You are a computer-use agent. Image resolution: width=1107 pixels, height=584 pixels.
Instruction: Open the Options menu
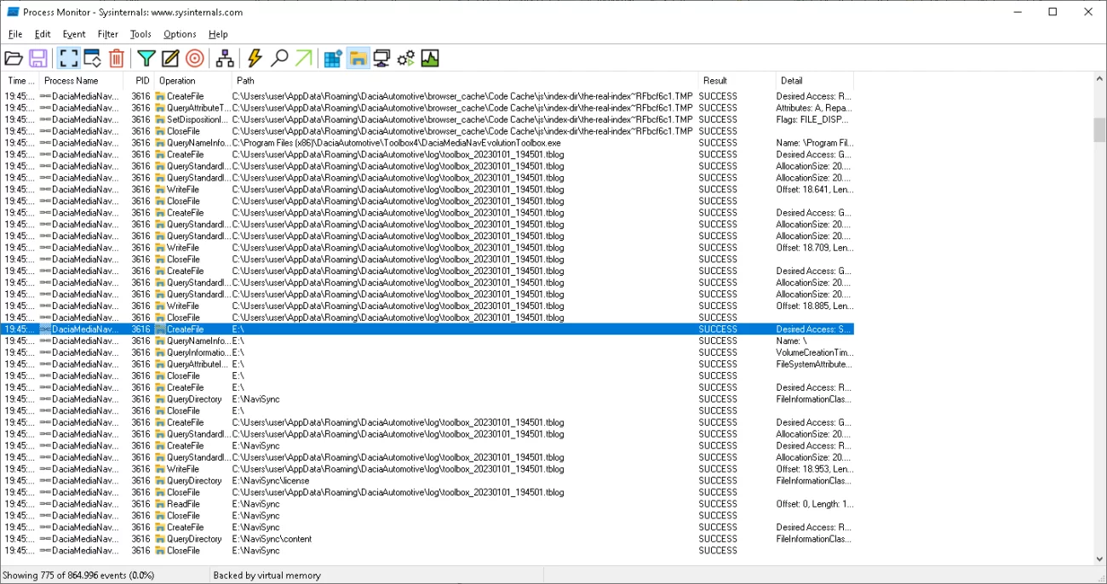tap(180, 34)
